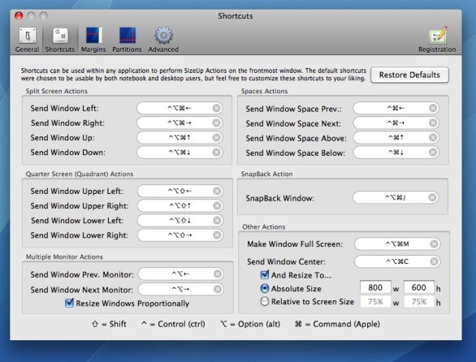Open the Partitions preferences pane

(x=128, y=40)
